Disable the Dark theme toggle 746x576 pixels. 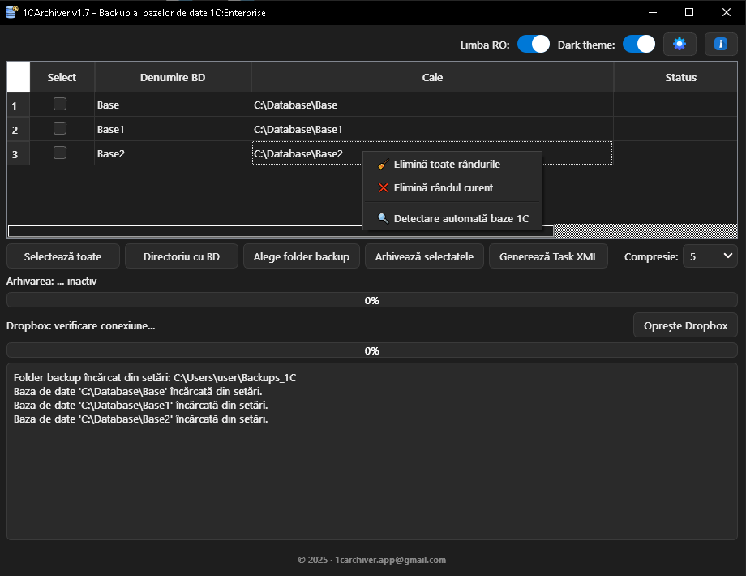[639, 44]
